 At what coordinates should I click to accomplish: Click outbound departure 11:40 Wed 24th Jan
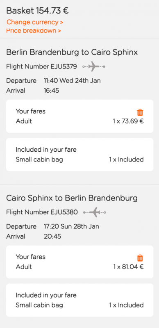tap(72, 80)
